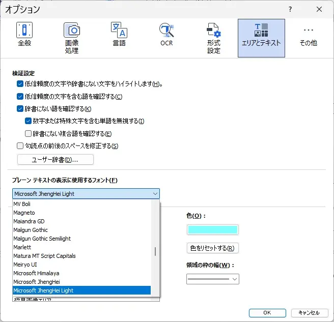
Task: Select Malgun Gothic Semilight font
Action: coord(82,239)
